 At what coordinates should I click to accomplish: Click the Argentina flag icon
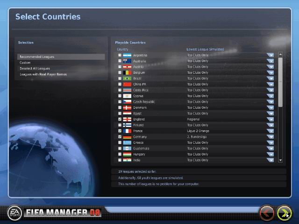coord(127,55)
